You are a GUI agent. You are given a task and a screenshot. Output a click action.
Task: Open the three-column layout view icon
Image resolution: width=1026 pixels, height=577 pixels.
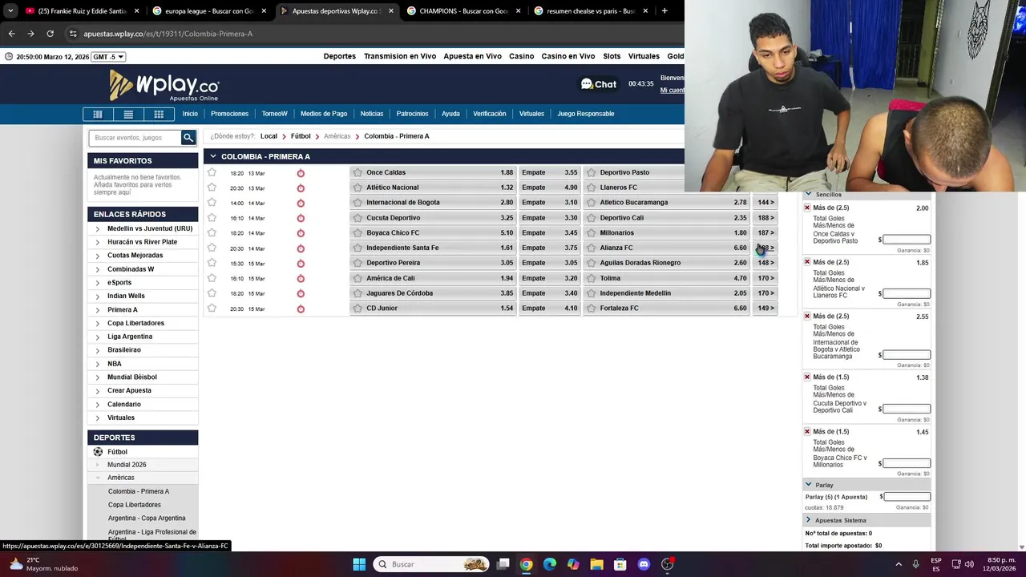pos(98,114)
